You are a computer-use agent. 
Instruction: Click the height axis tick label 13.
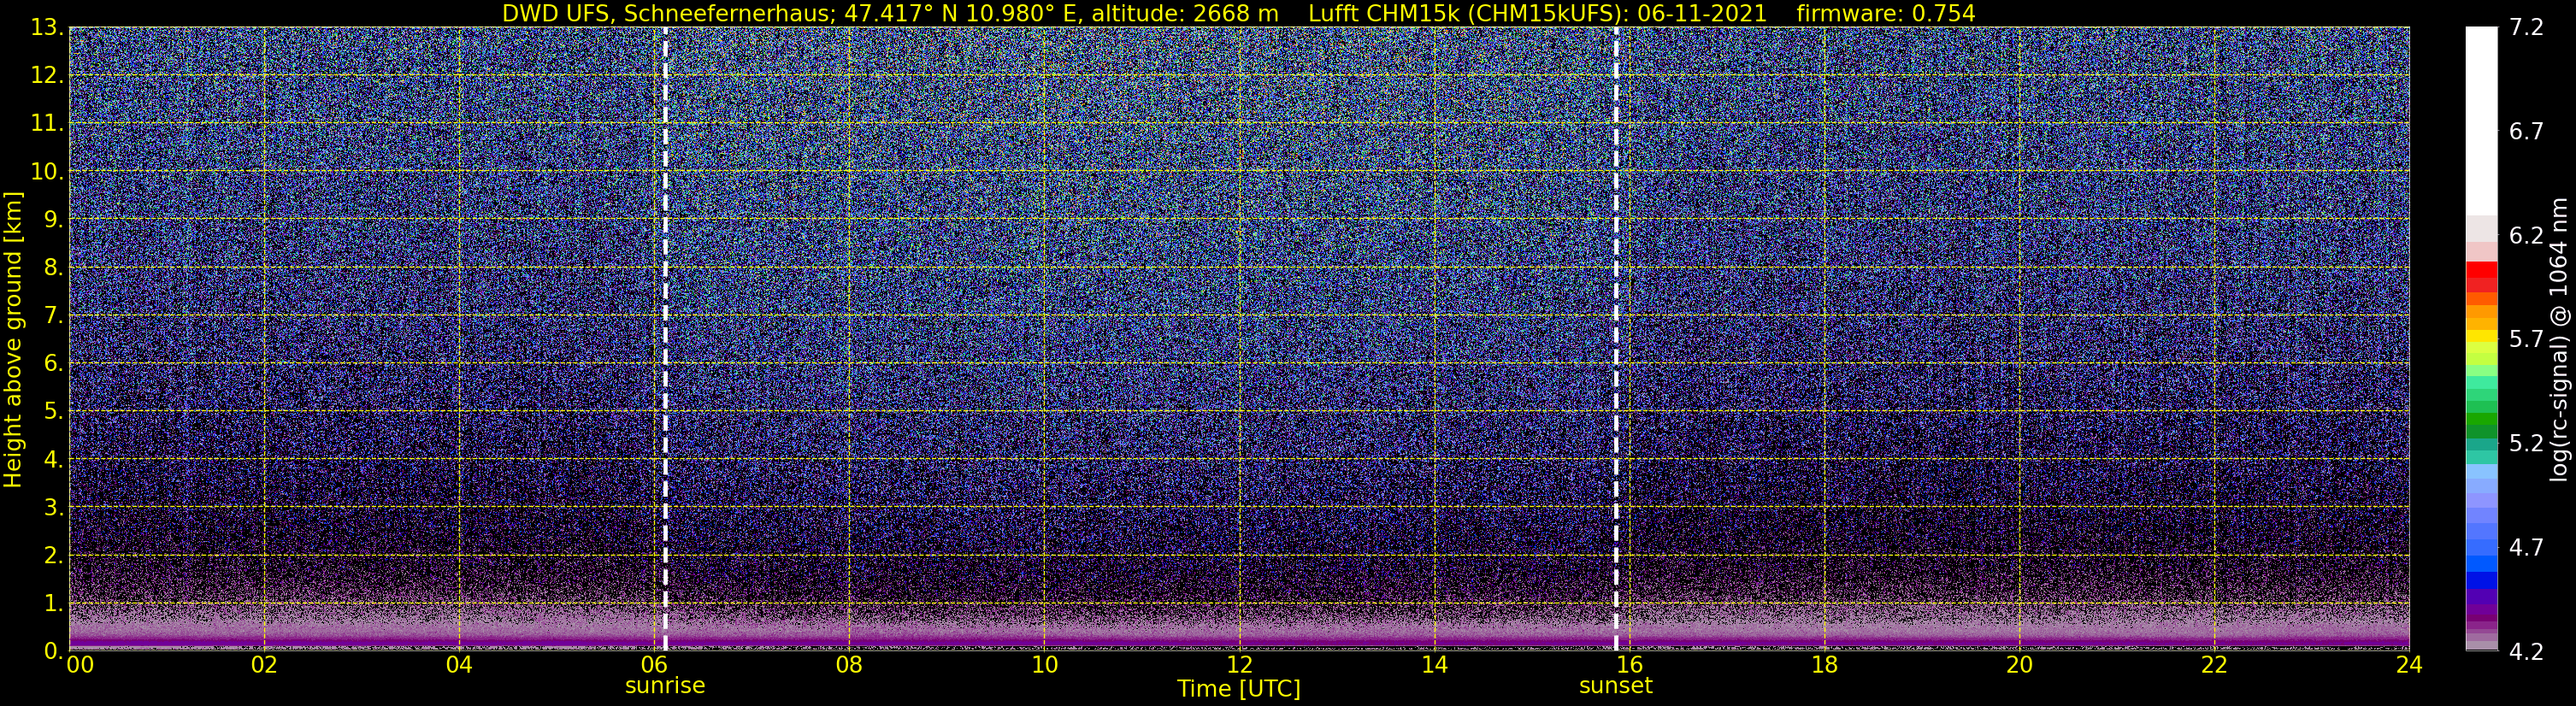click(x=46, y=27)
